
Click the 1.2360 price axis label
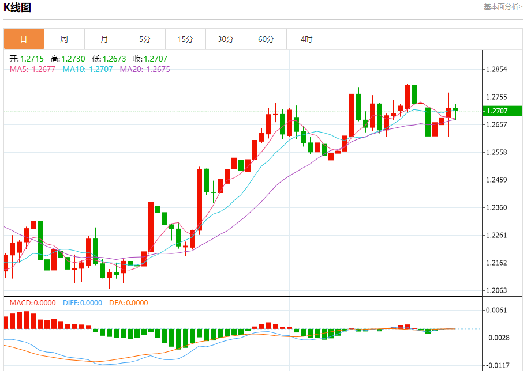[496, 207]
